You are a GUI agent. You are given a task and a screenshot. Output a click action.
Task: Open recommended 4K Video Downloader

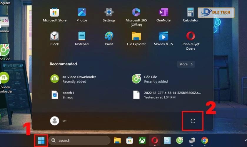point(73,79)
